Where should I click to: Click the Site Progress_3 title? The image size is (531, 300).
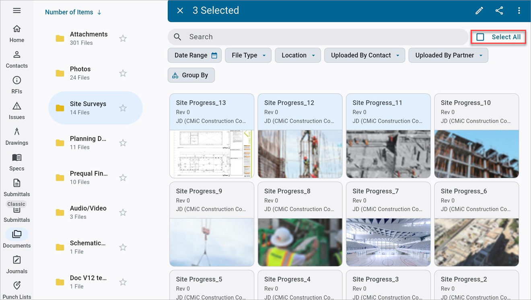(x=375, y=279)
